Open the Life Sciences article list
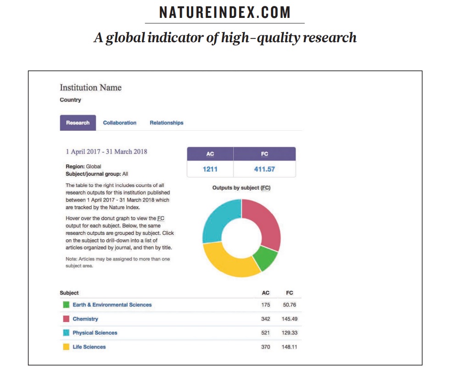 (x=88, y=346)
